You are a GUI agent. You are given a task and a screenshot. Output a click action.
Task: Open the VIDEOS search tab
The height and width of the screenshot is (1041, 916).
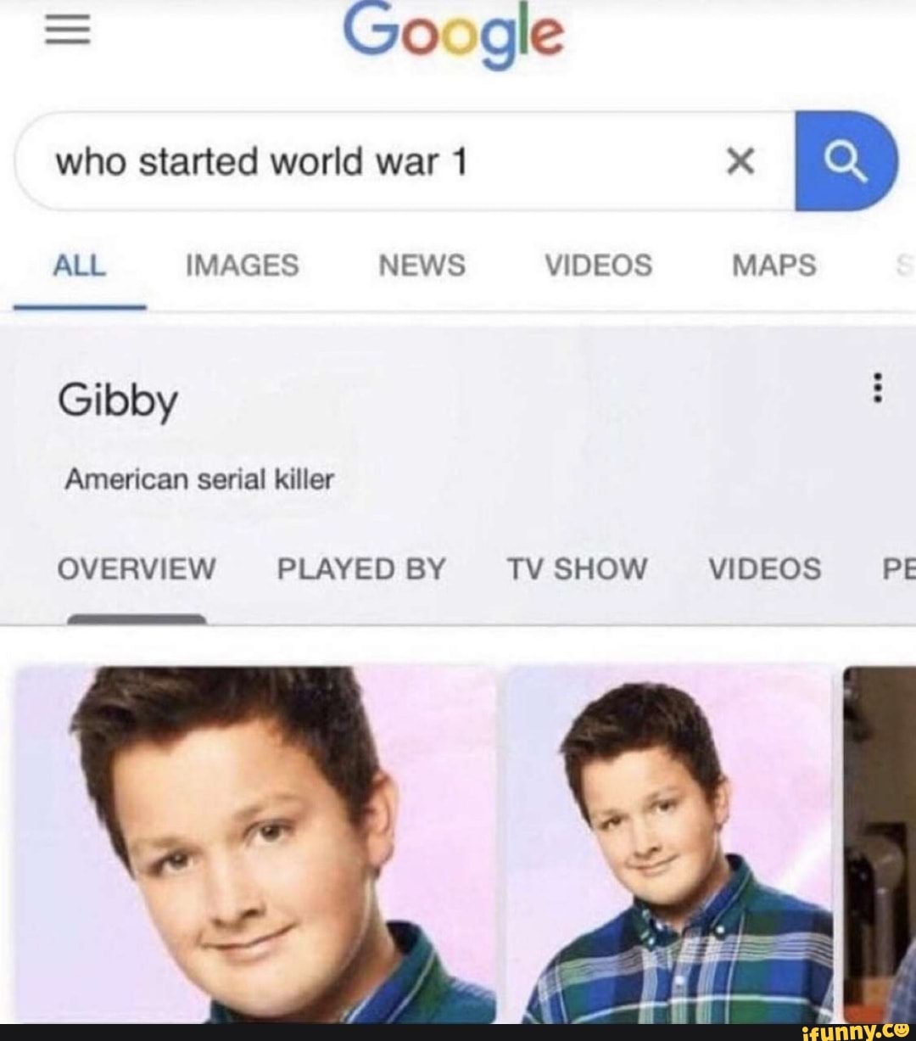coord(598,266)
